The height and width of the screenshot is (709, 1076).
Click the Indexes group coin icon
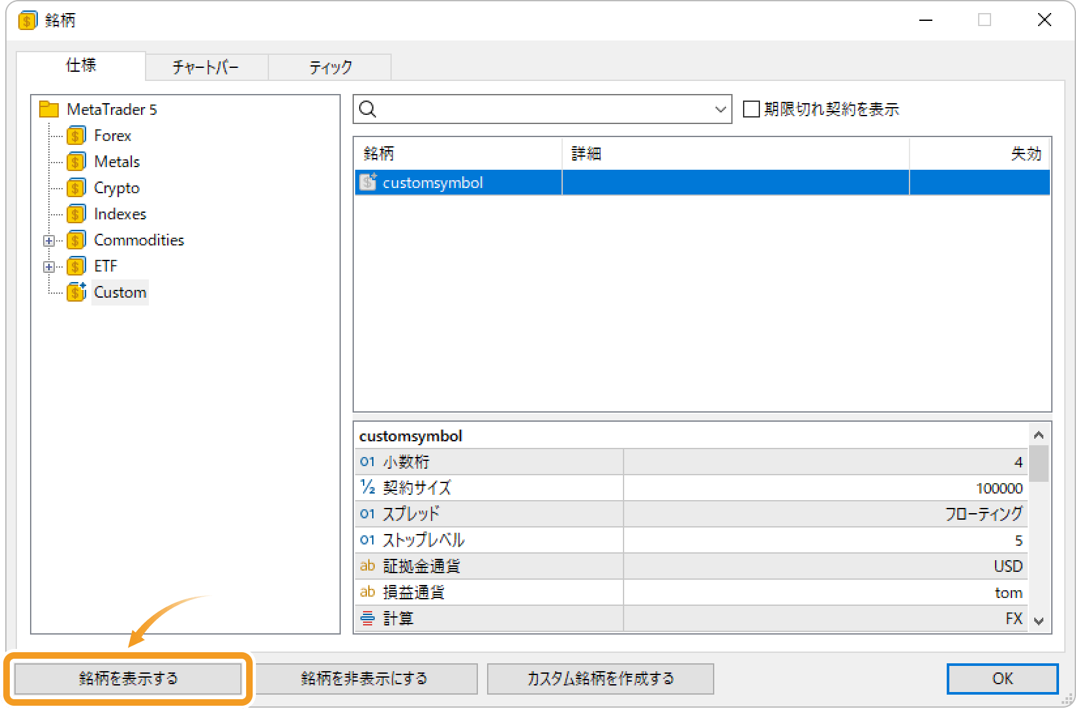76,214
